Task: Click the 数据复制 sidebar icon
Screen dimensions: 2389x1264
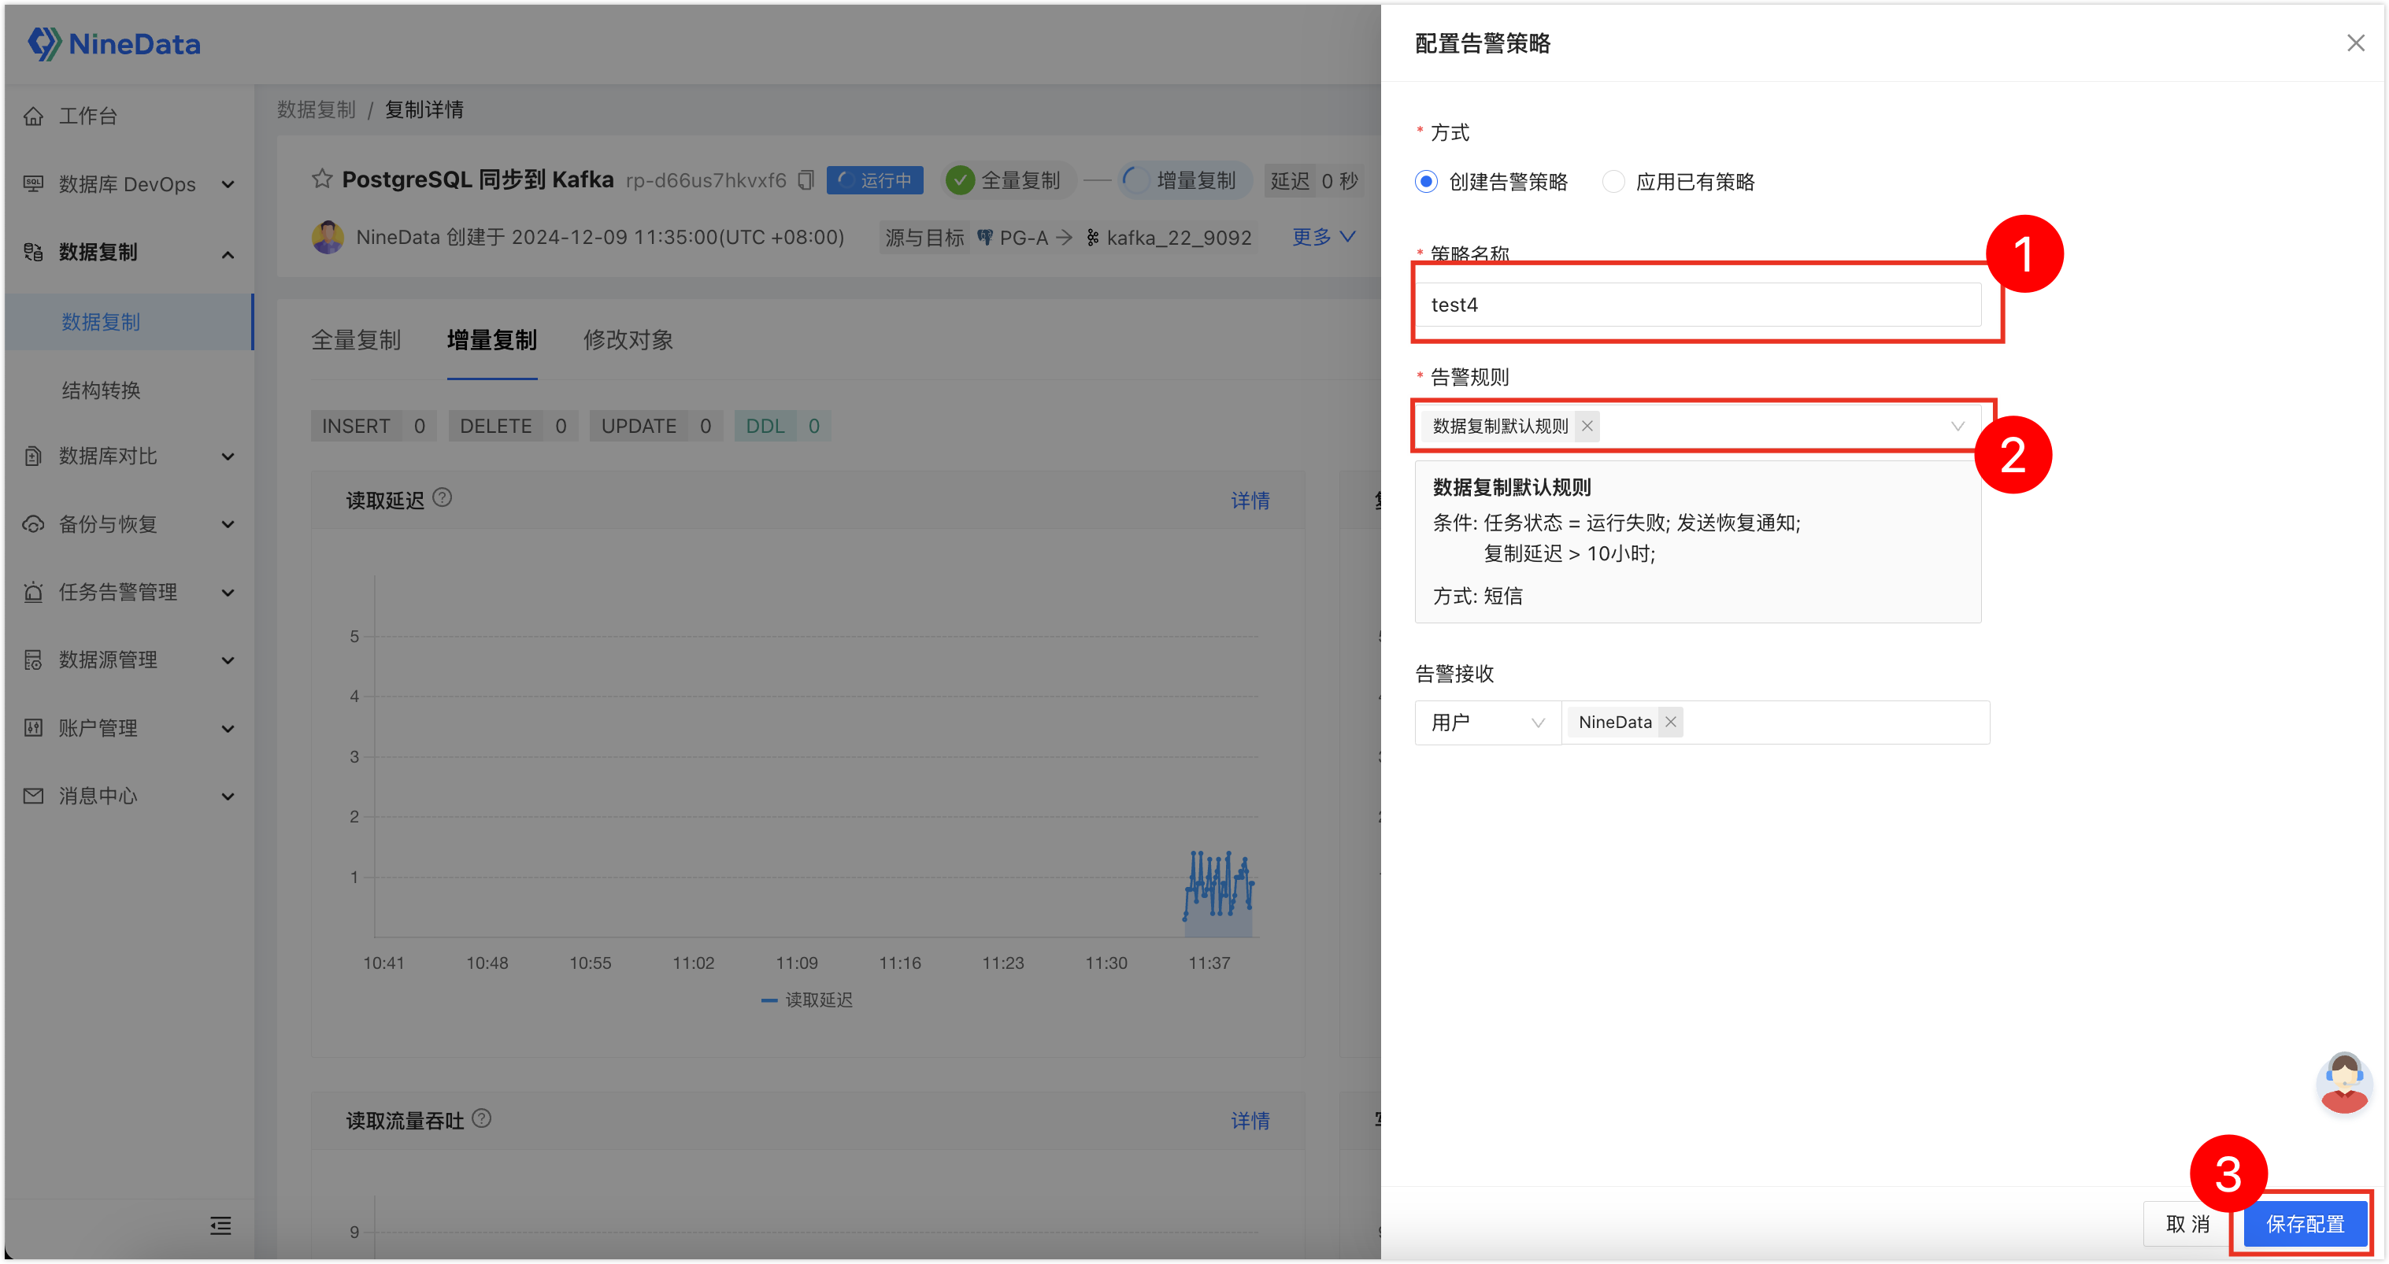Action: 33,252
